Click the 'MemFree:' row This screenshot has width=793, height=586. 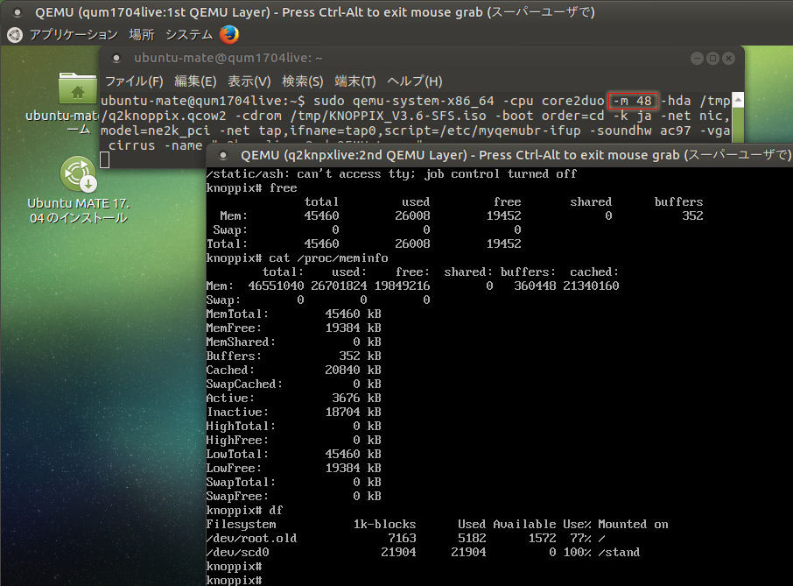point(293,328)
